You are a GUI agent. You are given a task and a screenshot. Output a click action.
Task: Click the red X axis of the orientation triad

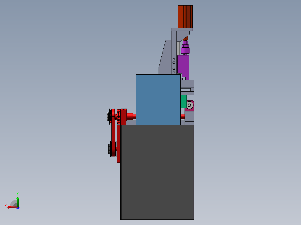coord(12,207)
